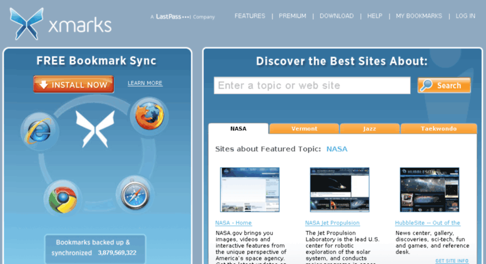Switch to the Vermont tab
Screen dimensions: 486x264
coord(304,129)
